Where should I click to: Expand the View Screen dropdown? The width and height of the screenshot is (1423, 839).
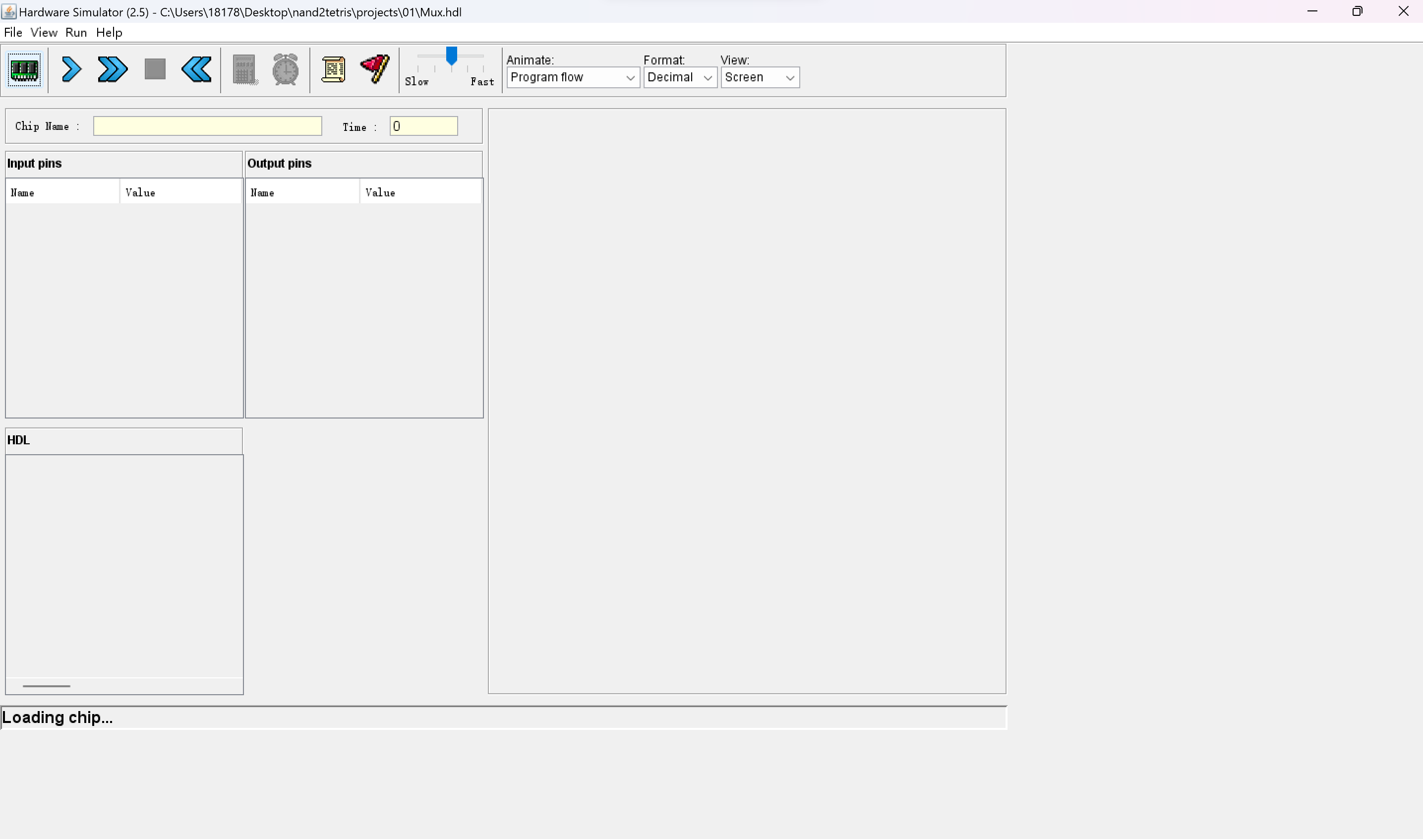760,77
